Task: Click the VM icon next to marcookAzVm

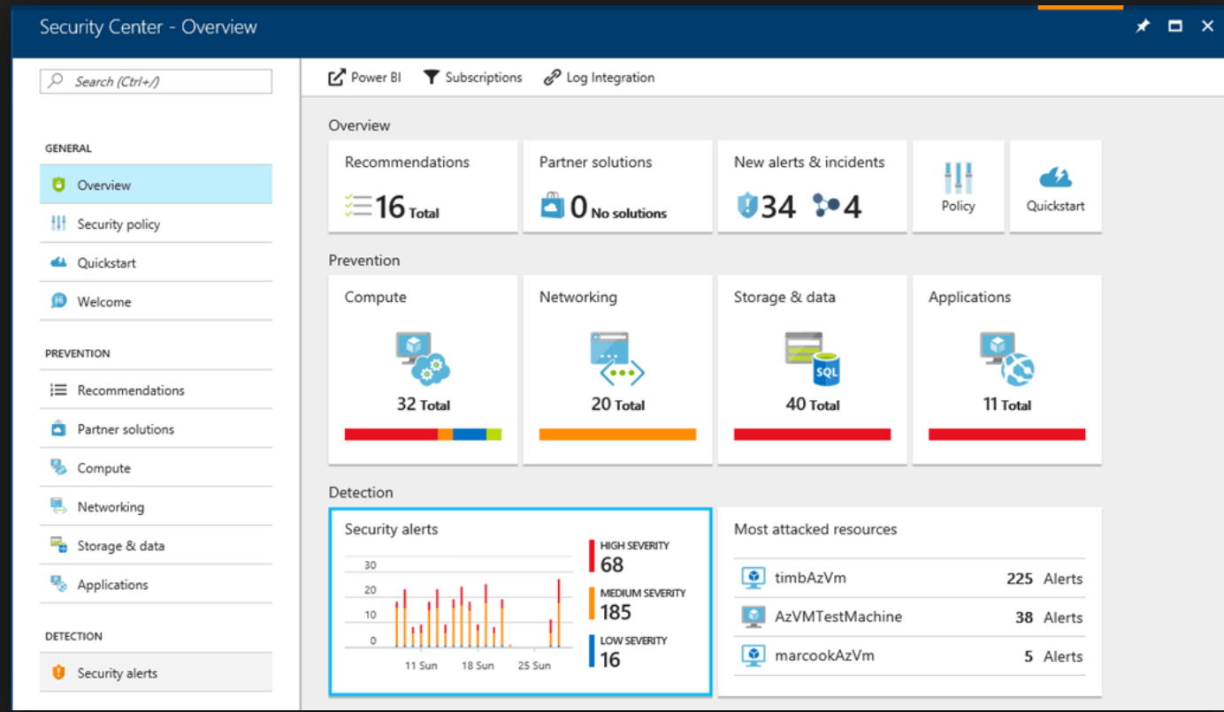Action: point(754,655)
